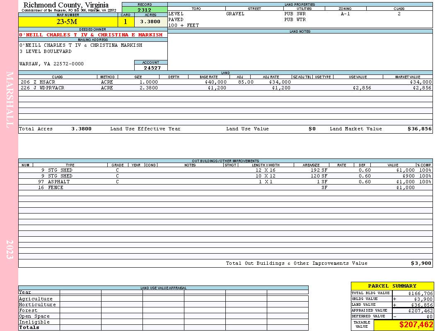Click the zoning value A-1
Image resolution: width=435 pixels, height=331 pixels.
(x=346, y=14)
